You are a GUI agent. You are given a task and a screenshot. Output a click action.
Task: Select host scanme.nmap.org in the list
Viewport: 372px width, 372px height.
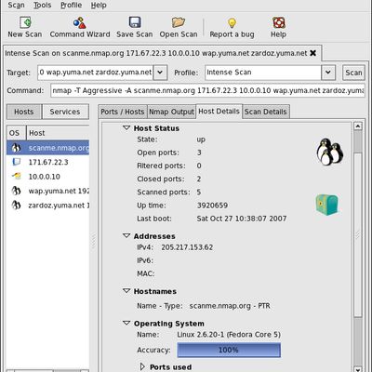point(48,148)
